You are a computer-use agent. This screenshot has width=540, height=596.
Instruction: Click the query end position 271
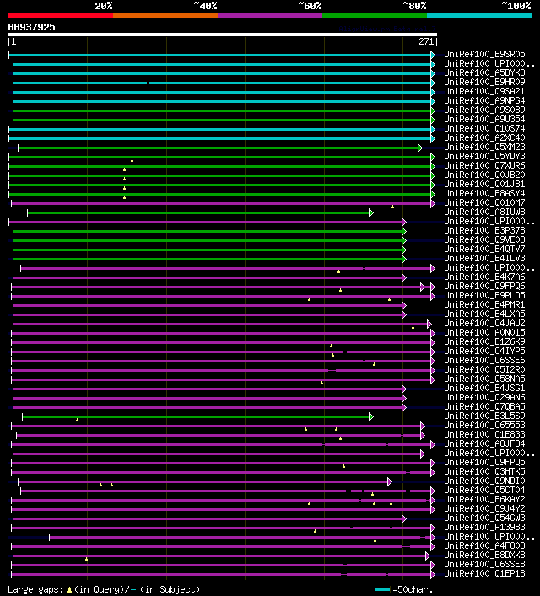[x=426, y=41]
